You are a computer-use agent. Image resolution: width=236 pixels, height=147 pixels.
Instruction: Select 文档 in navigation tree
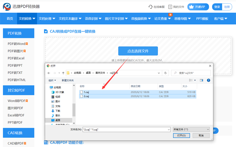click(56, 106)
